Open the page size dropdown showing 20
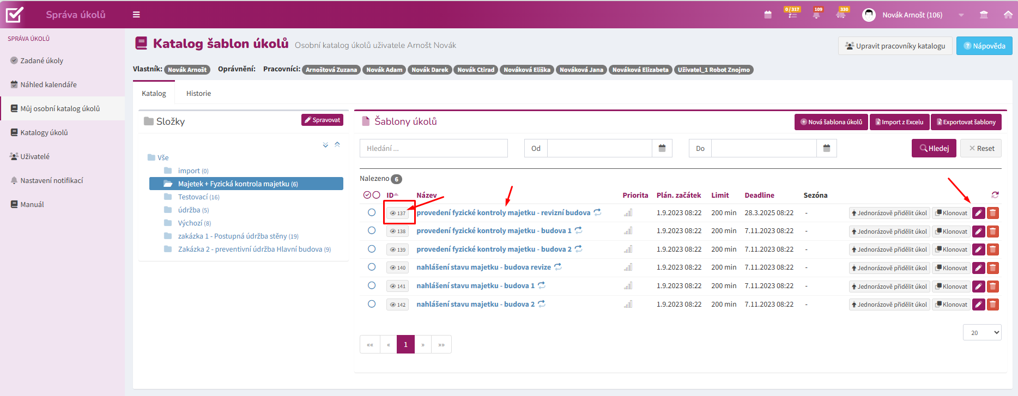The image size is (1018, 396). [x=982, y=332]
